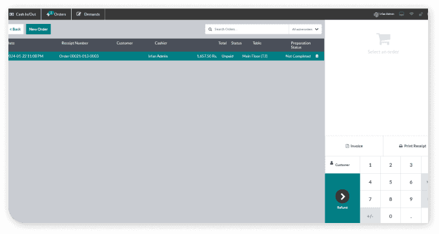This screenshot has width=439, height=234.
Task: Click the Cash In/Out money icon
Action: pyautogui.click(x=12, y=14)
